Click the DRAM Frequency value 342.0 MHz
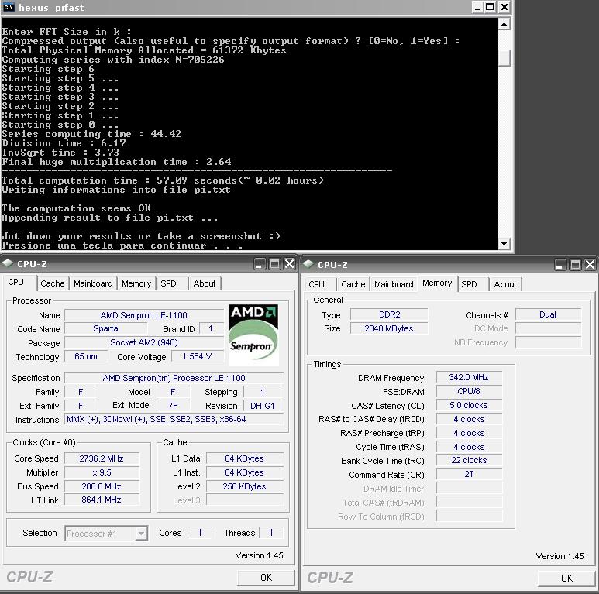Image resolution: width=599 pixels, height=594 pixels. 469,377
